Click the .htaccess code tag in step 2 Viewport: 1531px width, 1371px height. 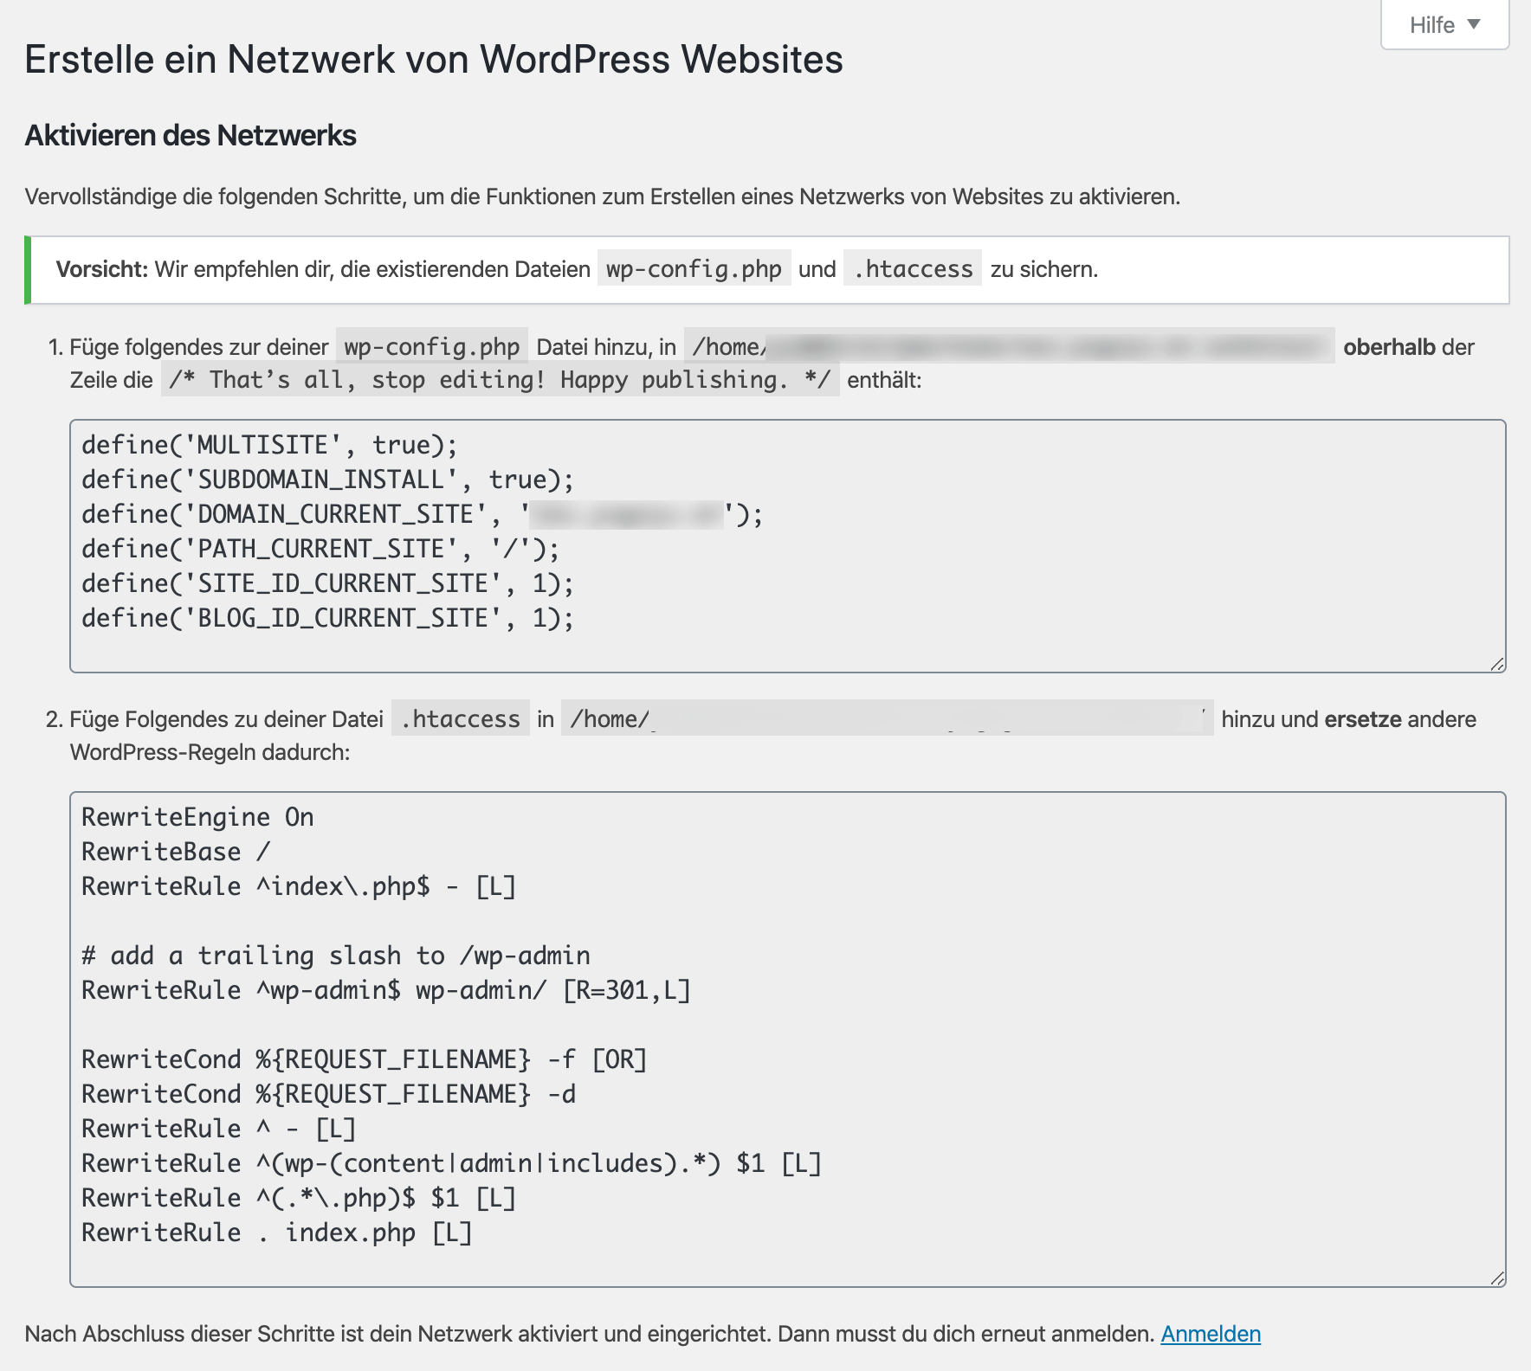click(x=460, y=719)
